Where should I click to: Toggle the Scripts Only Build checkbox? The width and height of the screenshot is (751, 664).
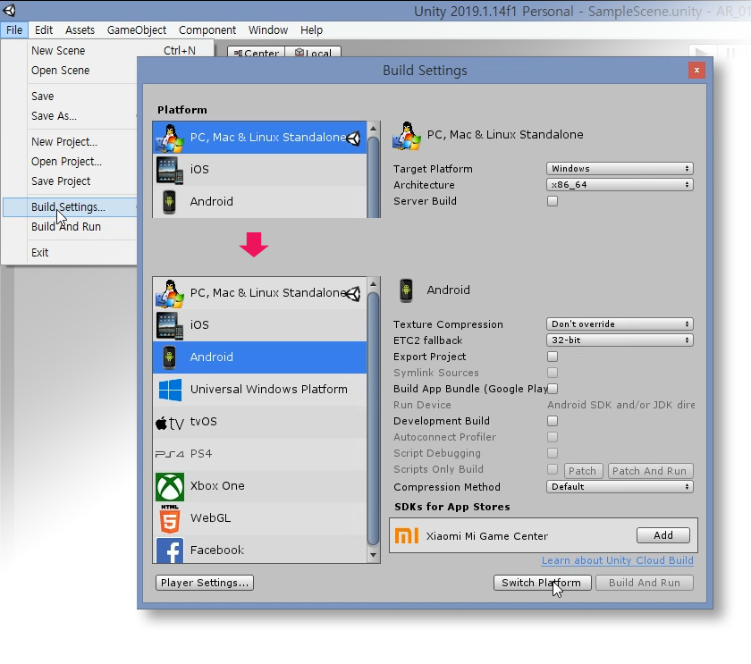click(553, 469)
